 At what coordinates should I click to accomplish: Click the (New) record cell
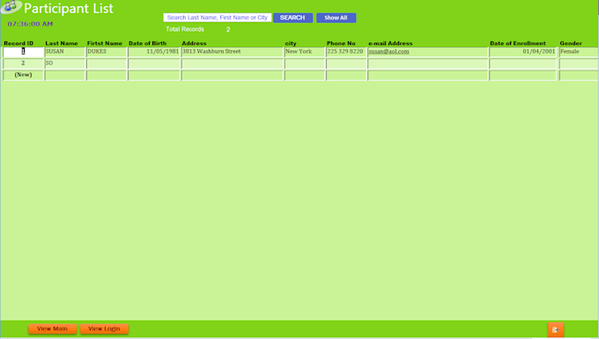pos(23,75)
